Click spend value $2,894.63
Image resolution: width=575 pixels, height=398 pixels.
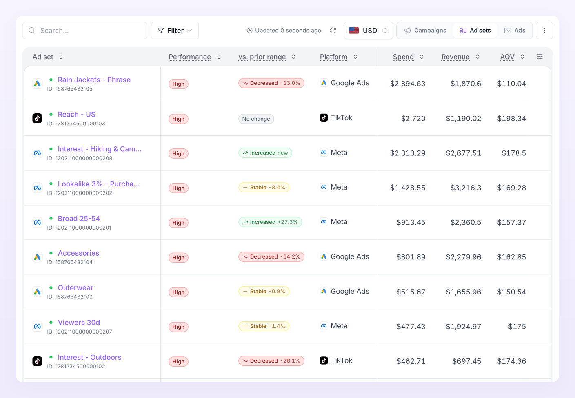click(408, 84)
